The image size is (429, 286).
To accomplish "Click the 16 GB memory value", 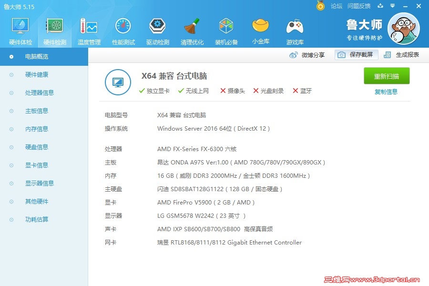I will point(234,176).
